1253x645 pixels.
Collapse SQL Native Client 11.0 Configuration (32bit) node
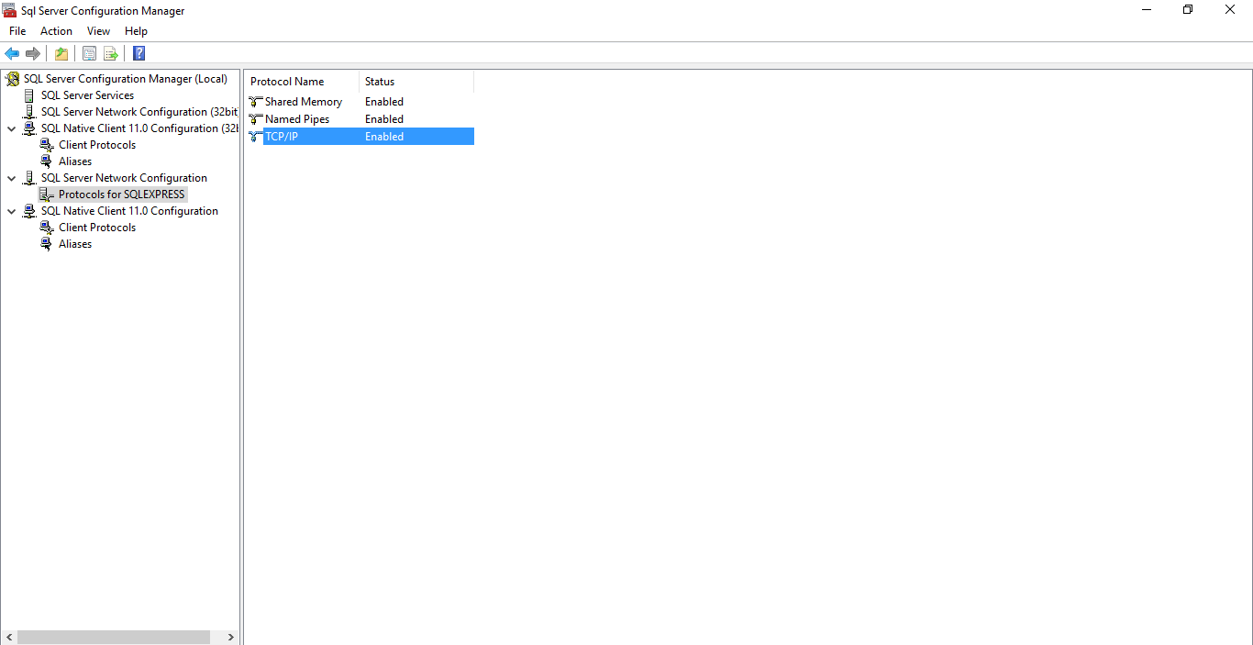[12, 128]
